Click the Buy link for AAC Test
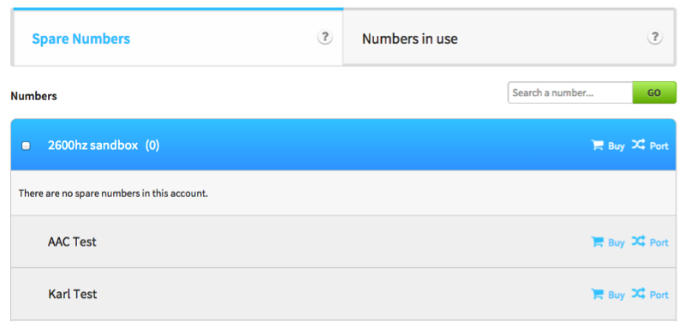The height and width of the screenshot is (322, 691). click(617, 242)
